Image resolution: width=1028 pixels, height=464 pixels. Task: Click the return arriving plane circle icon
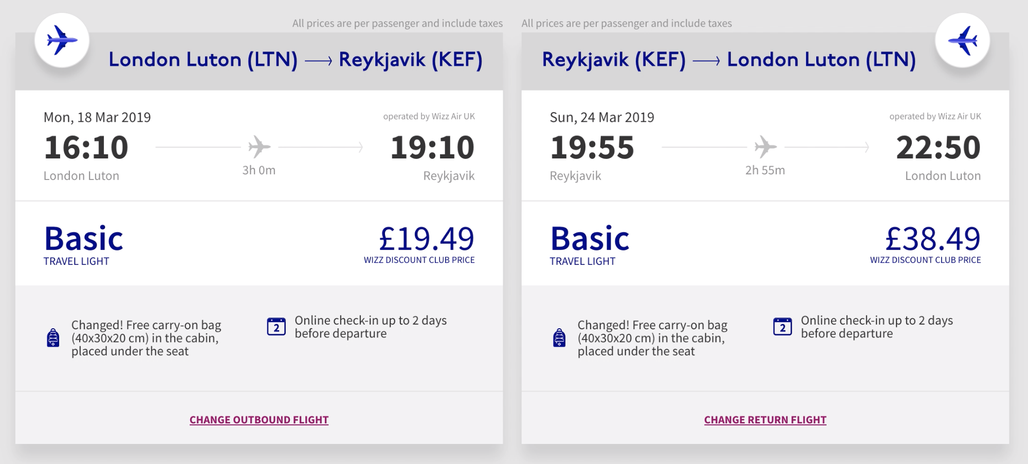tap(962, 40)
